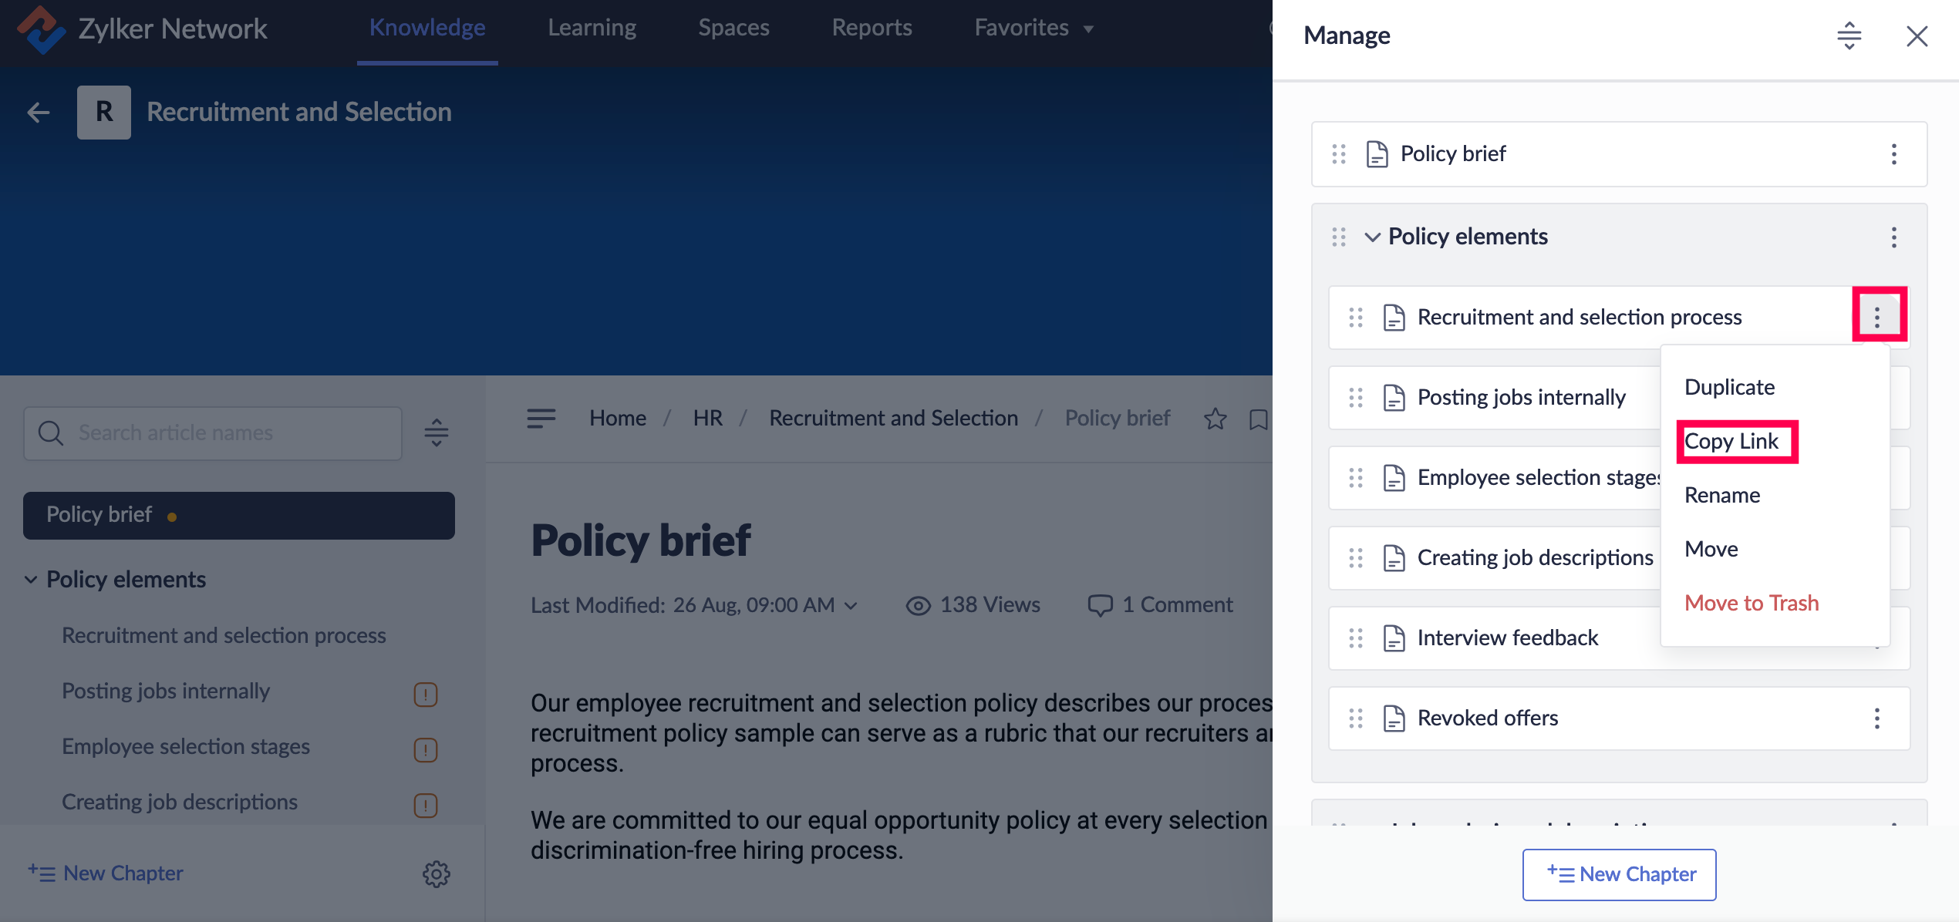
Task: Expand the Last Modified date dropdown
Action: coord(851,606)
